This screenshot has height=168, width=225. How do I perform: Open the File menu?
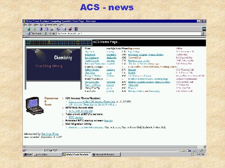coord(25,25)
